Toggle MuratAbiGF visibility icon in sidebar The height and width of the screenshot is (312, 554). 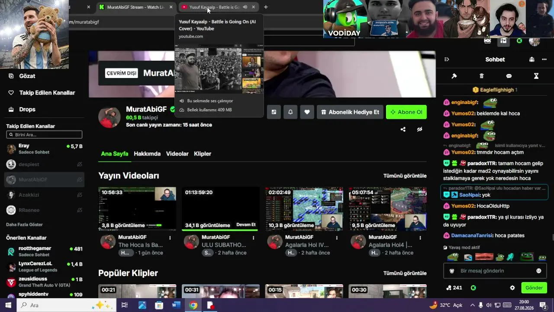click(x=80, y=179)
